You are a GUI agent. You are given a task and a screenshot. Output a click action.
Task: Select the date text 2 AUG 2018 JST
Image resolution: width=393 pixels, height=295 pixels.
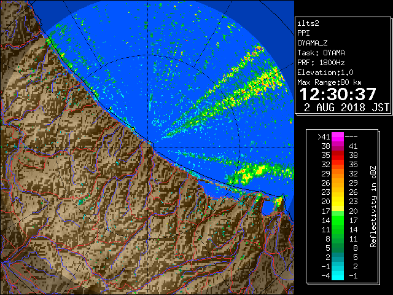pos(346,108)
